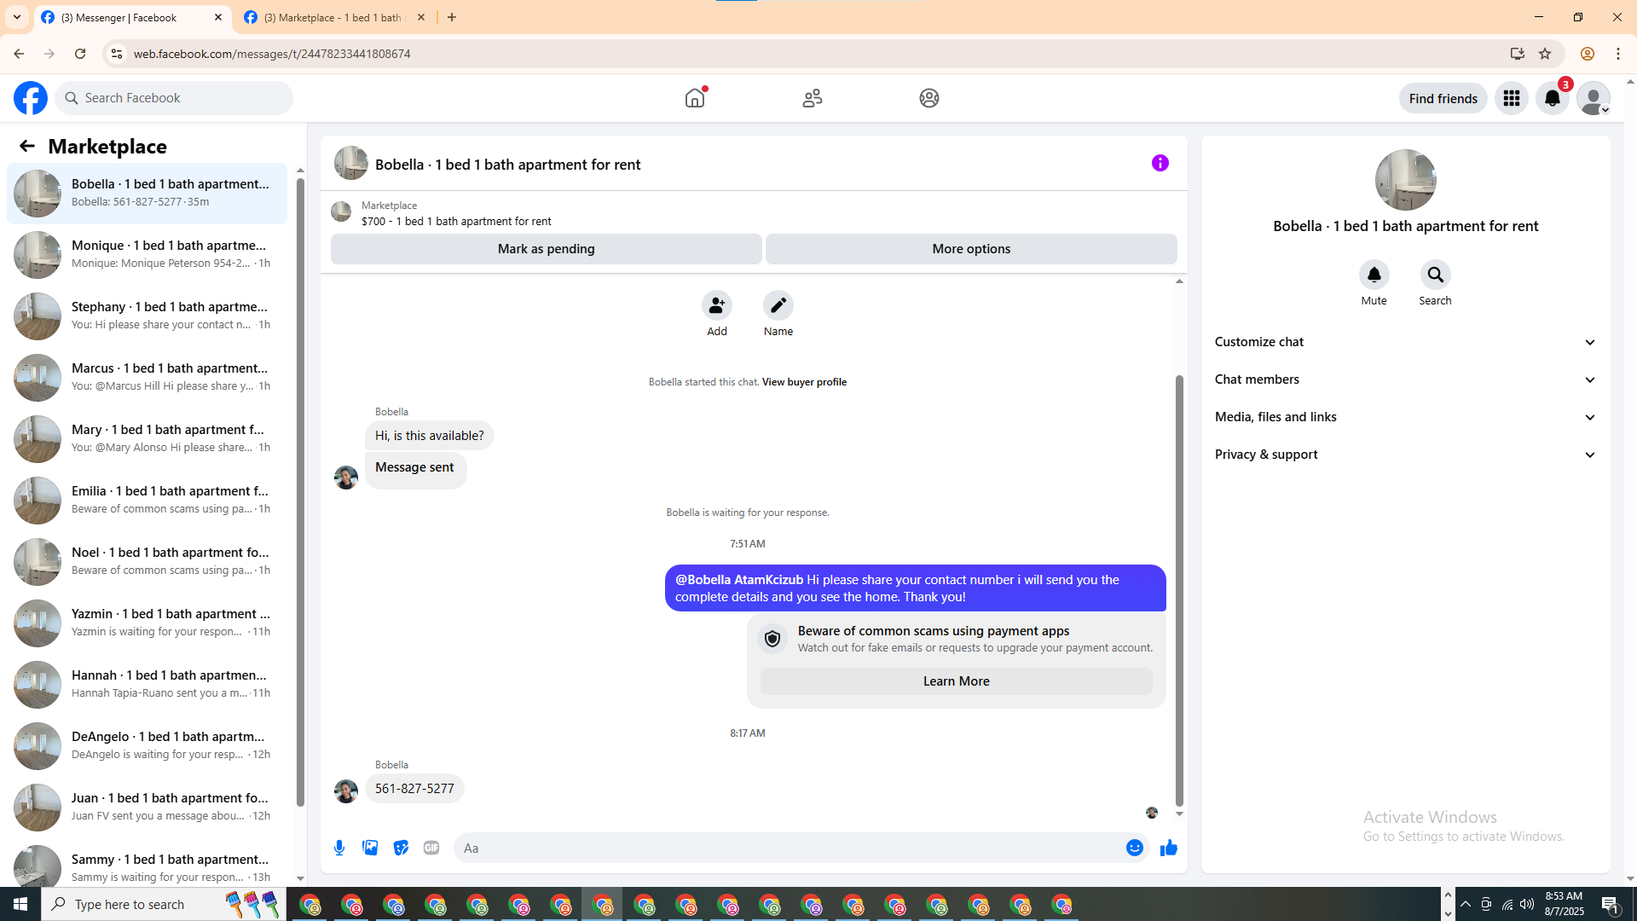Screen dimensions: 1637x921
Task: Close the Marketplace browser tab
Action: tap(421, 17)
